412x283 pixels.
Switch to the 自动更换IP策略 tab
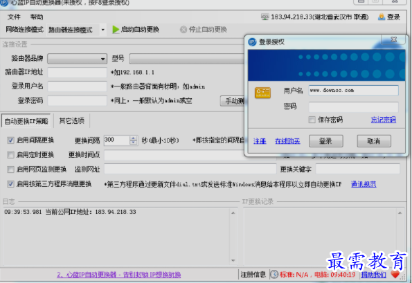coord(26,121)
